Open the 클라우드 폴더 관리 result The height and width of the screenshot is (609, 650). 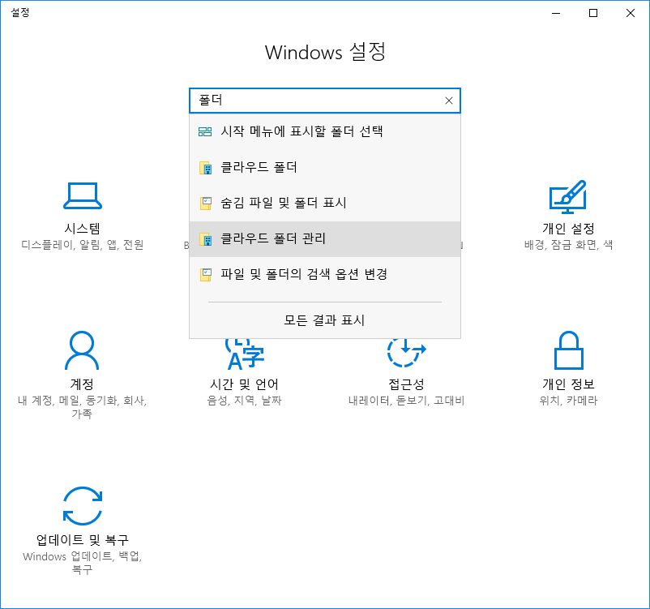(325, 238)
